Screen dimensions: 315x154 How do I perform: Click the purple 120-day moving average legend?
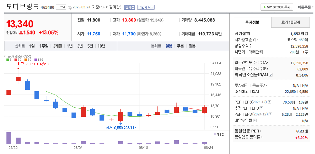click(x=39, y=59)
